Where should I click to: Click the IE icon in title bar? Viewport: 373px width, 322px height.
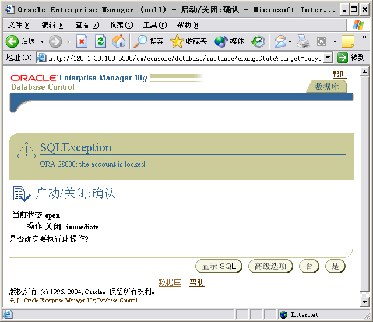click(9, 9)
